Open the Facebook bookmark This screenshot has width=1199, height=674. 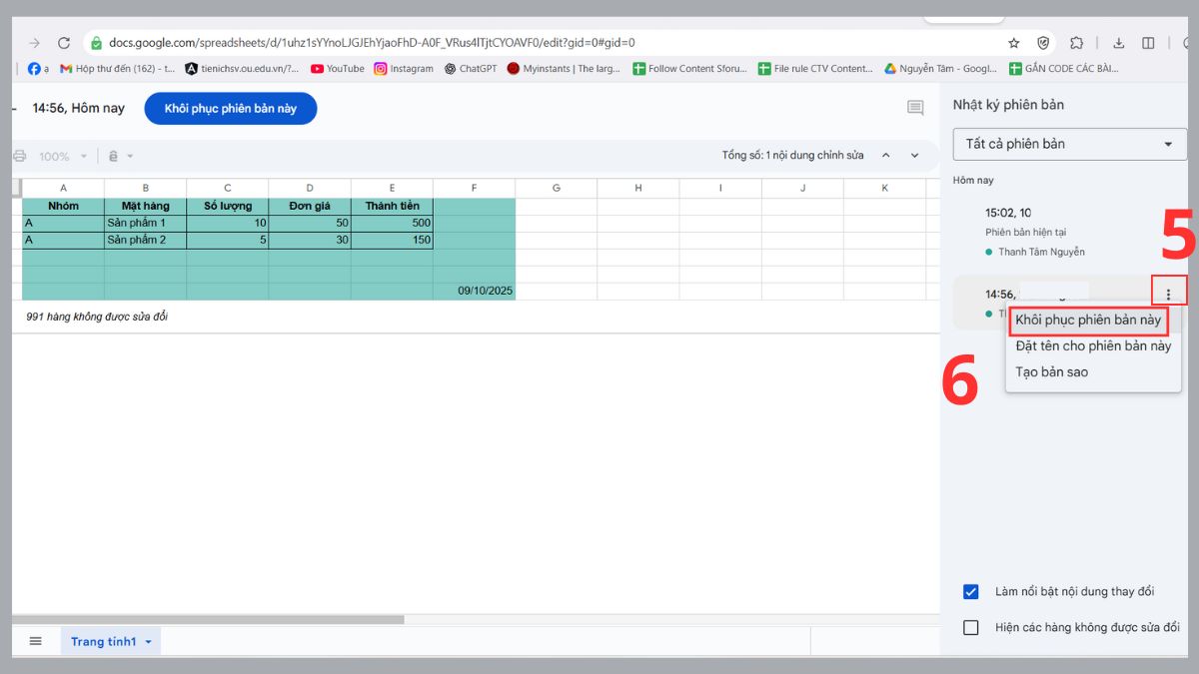pos(37,69)
